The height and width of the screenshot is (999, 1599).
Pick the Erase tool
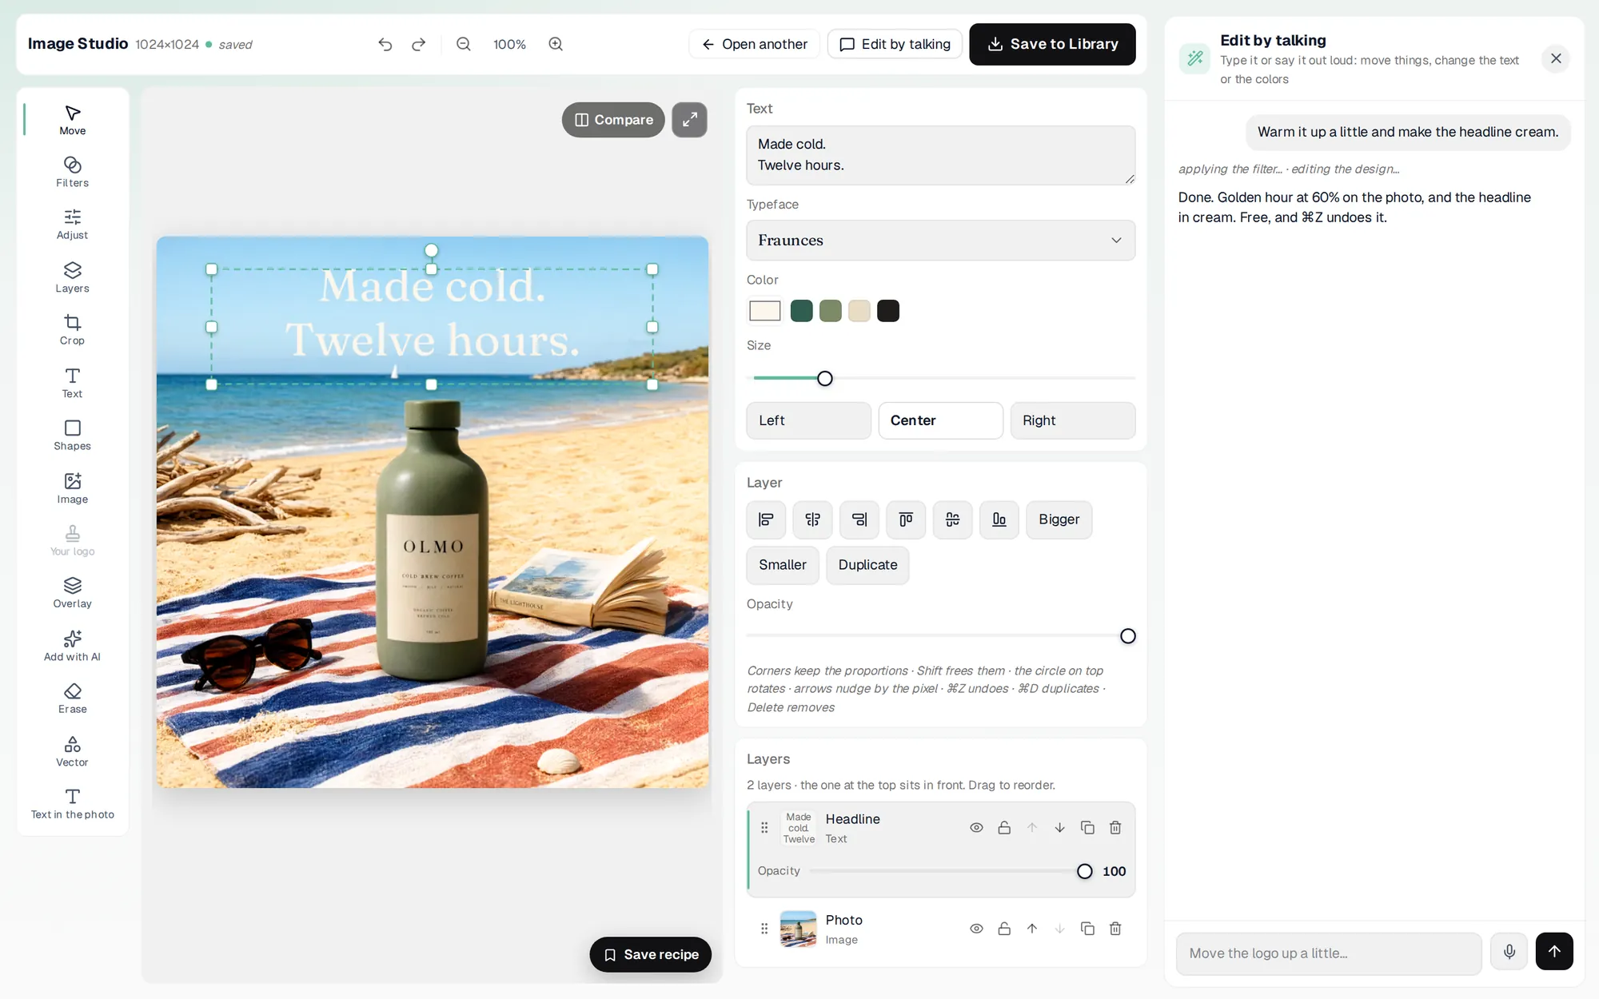(72, 699)
